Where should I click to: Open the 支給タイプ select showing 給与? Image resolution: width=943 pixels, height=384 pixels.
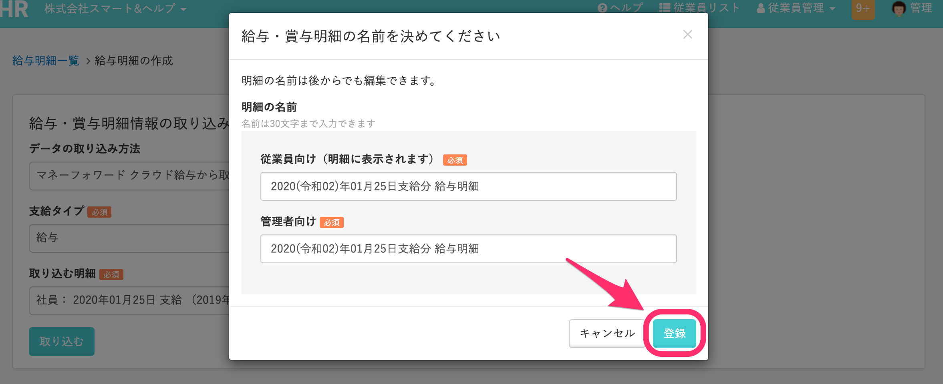coord(129,238)
